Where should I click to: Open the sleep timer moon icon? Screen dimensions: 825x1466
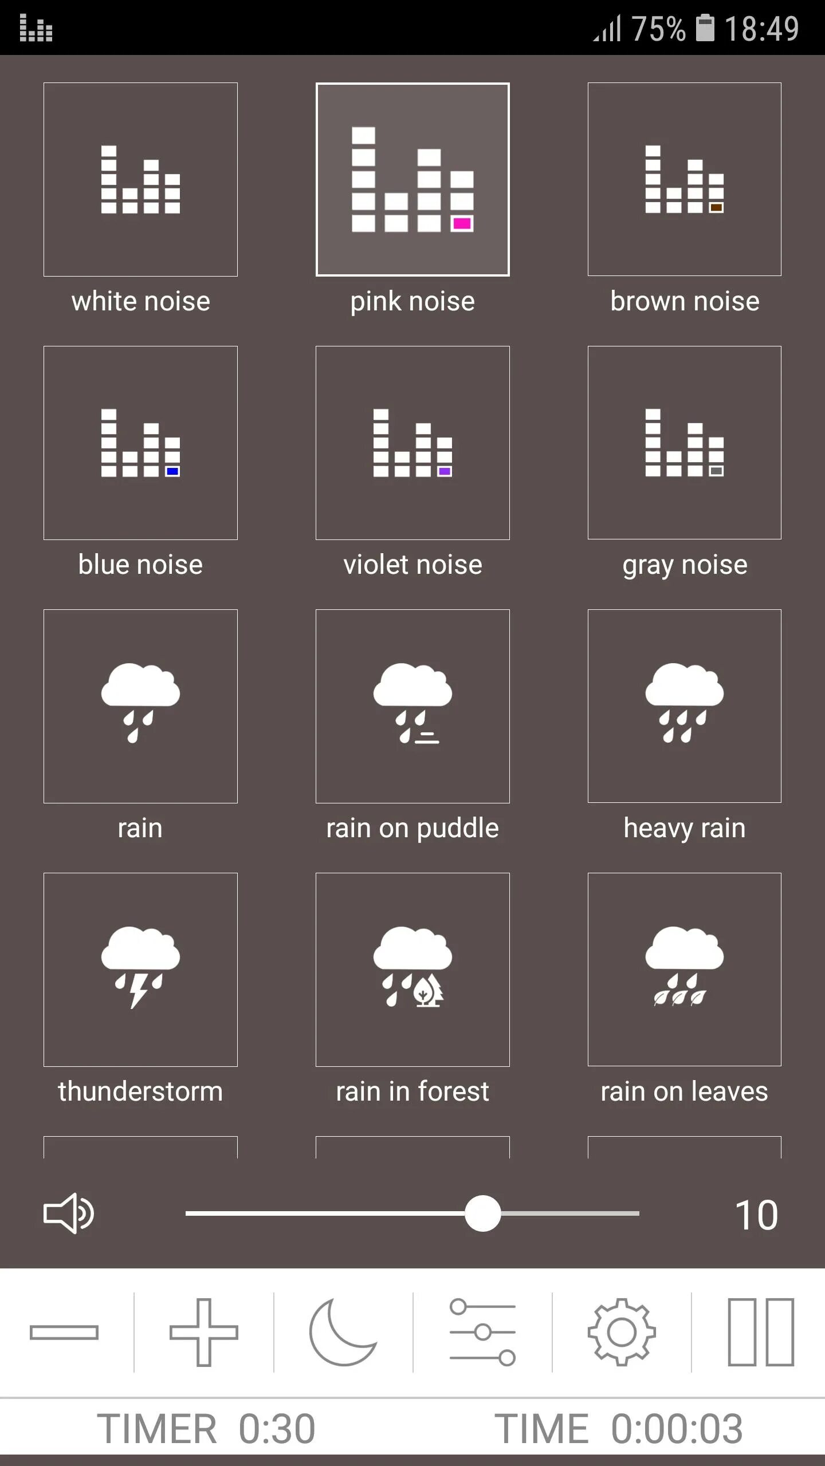tap(343, 1332)
